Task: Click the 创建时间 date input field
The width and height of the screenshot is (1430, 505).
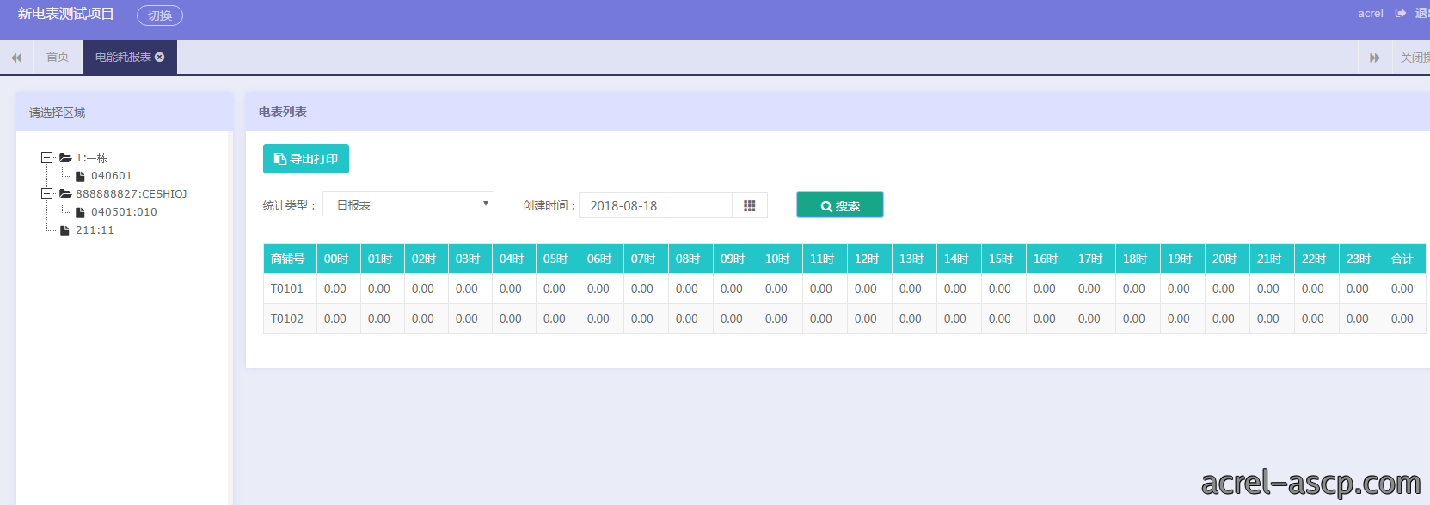Action: click(x=655, y=205)
